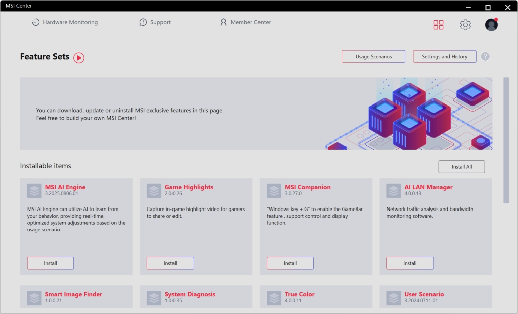Click the Member Center person icon

(x=224, y=22)
